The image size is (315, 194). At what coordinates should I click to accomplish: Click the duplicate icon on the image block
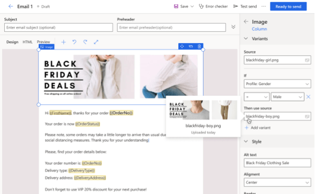tap(191, 46)
